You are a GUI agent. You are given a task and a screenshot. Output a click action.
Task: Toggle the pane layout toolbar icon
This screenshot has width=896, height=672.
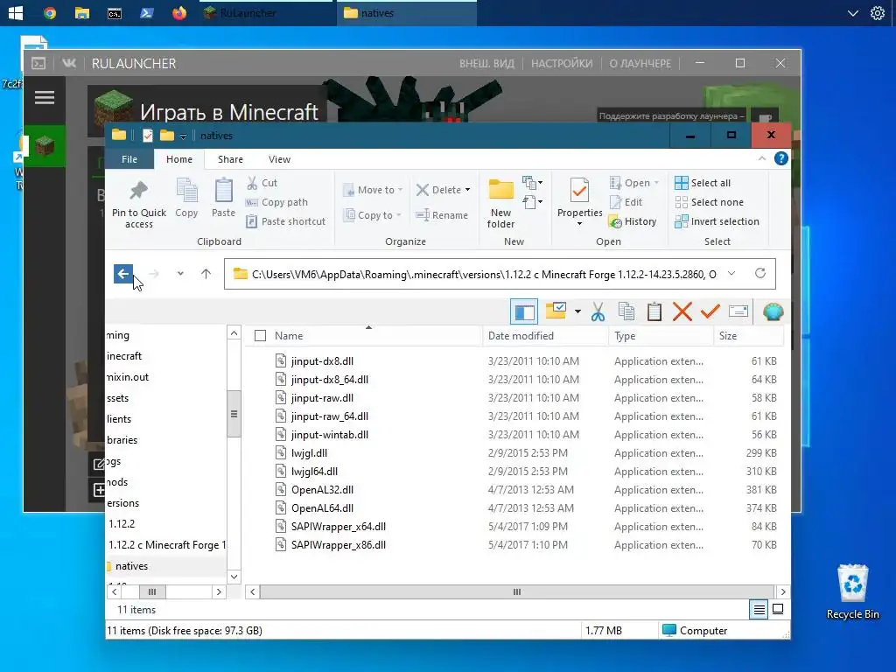coord(524,312)
